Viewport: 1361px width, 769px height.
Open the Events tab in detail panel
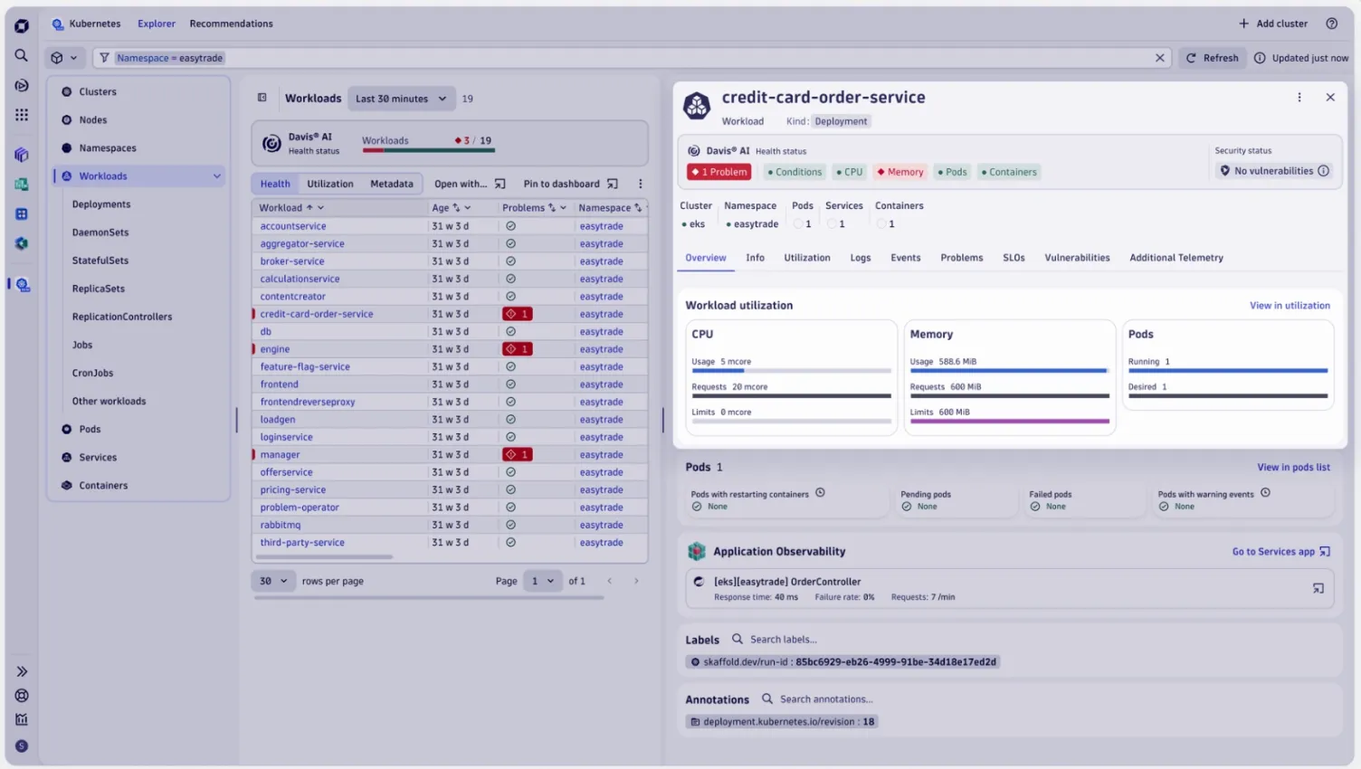tap(906, 258)
